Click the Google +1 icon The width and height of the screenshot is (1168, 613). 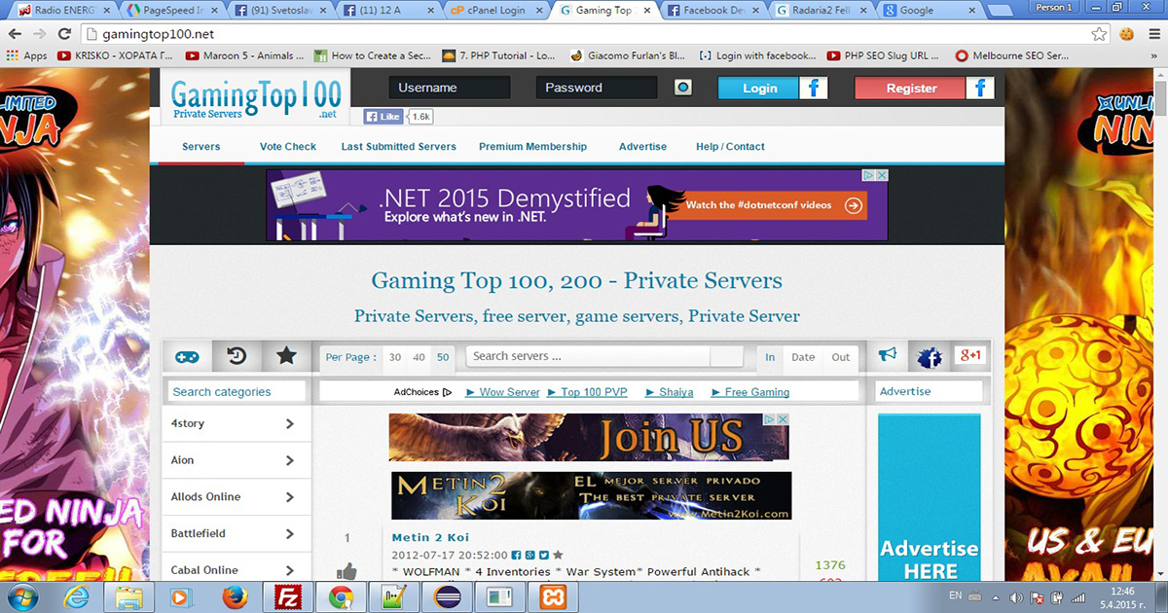(968, 356)
